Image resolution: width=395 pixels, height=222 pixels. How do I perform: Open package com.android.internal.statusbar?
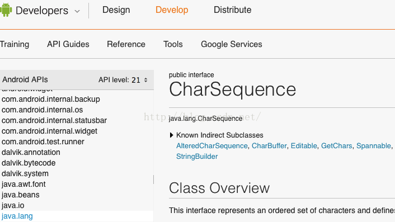[x=54, y=121]
